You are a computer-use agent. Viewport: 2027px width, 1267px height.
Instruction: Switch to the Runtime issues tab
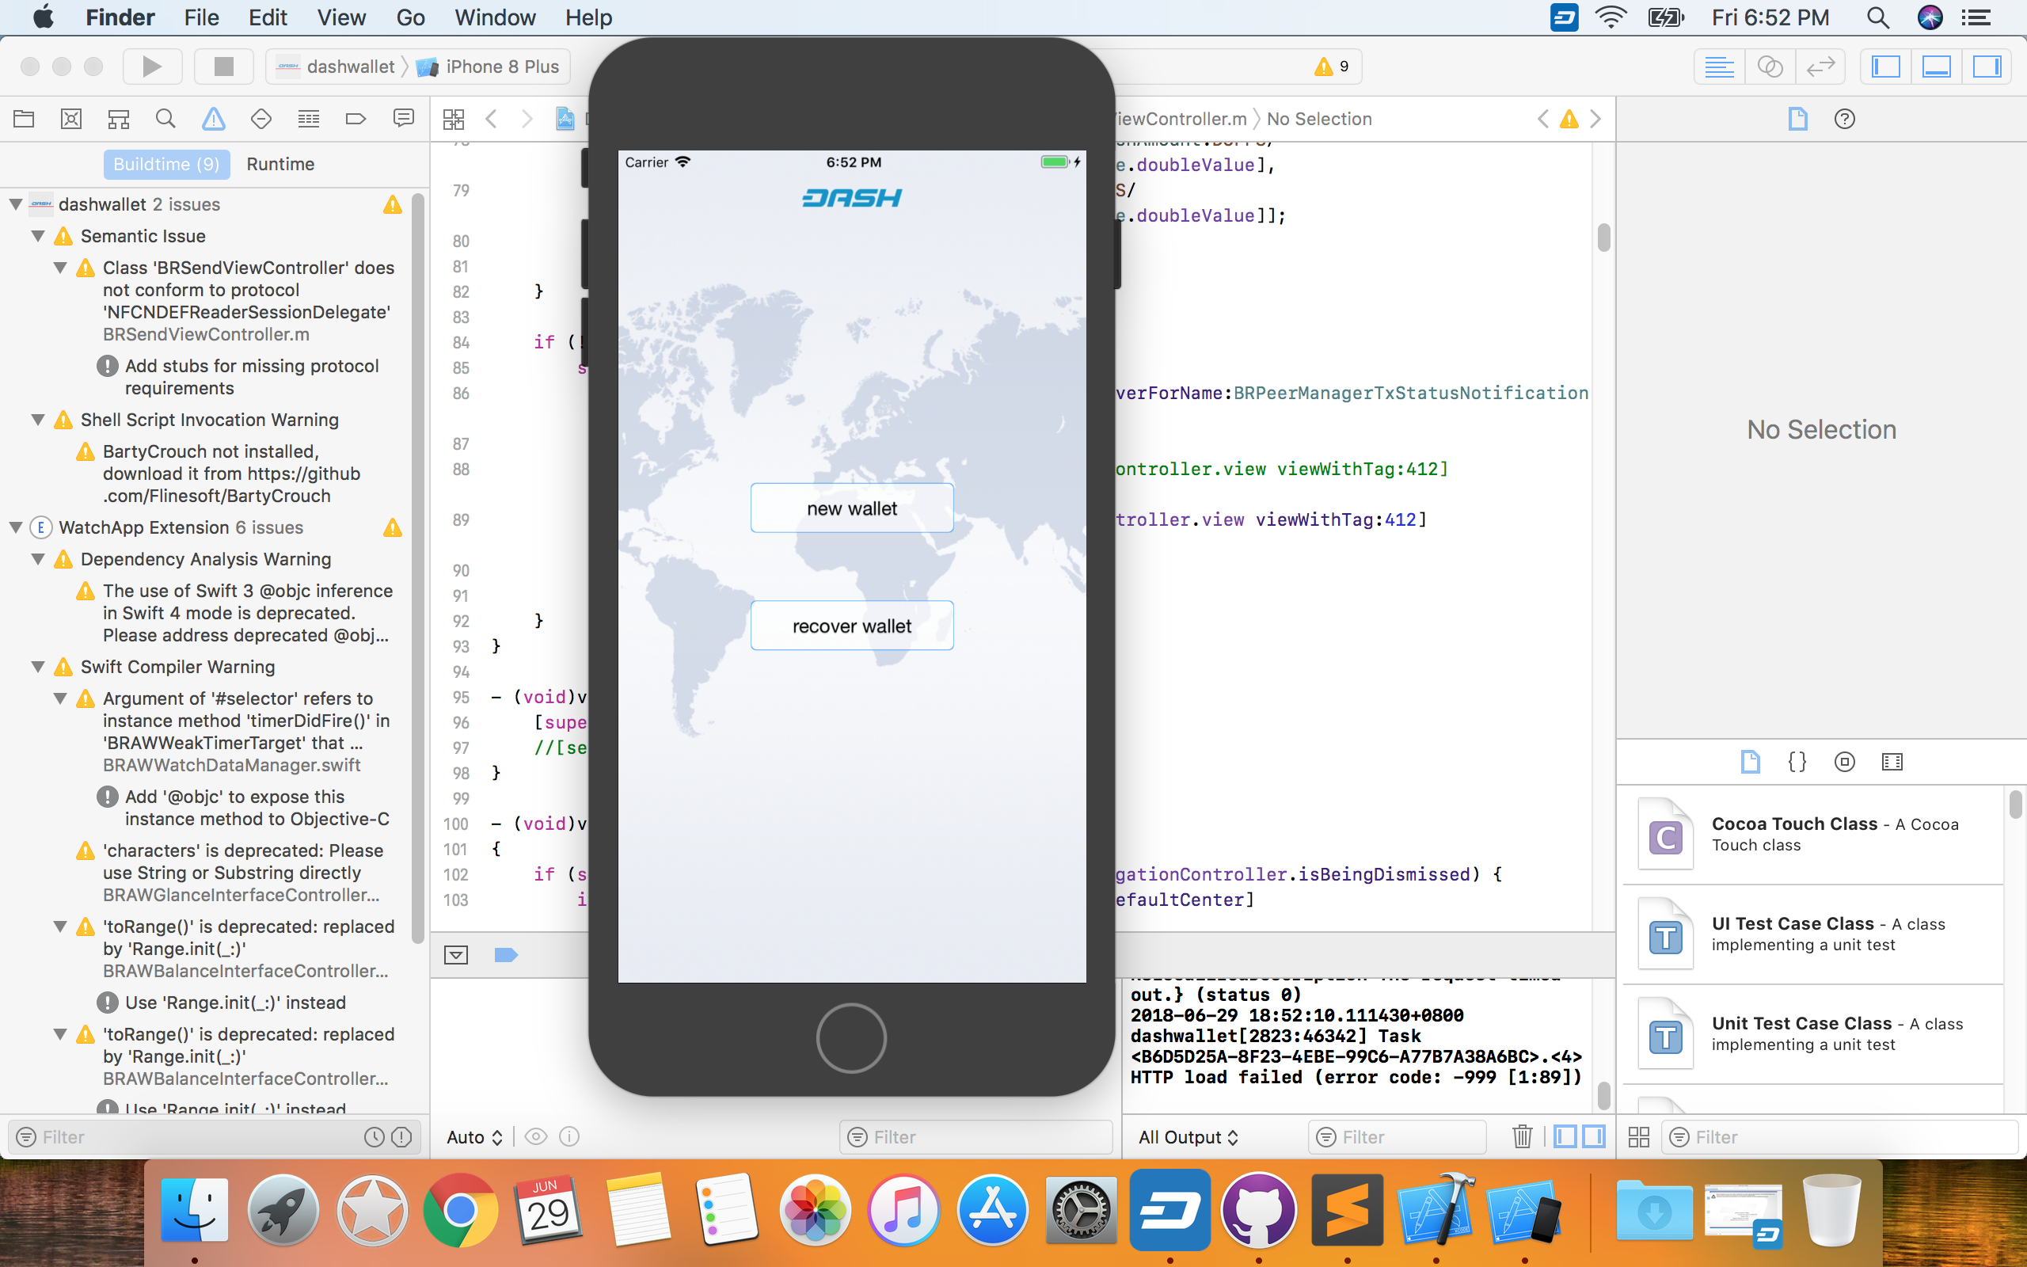pyautogui.click(x=280, y=164)
